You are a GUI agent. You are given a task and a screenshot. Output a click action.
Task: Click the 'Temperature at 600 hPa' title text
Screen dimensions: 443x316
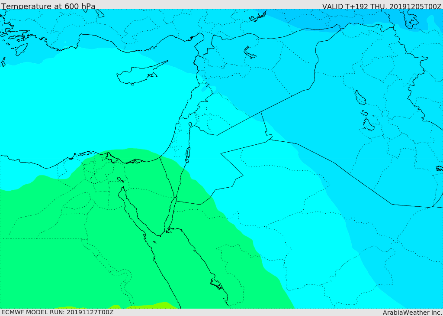pos(48,6)
